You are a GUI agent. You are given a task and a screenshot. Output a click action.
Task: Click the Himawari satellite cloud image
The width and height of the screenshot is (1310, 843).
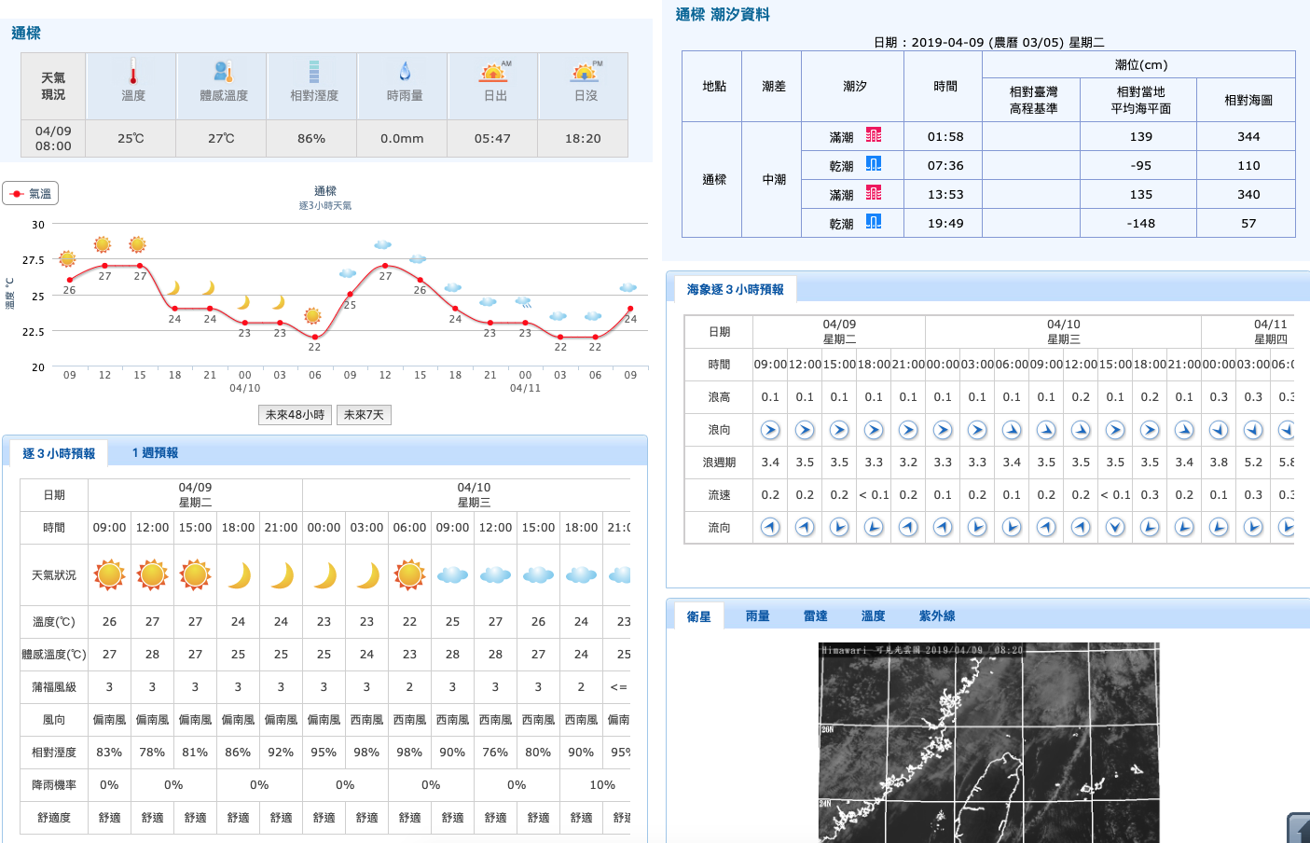point(989,742)
